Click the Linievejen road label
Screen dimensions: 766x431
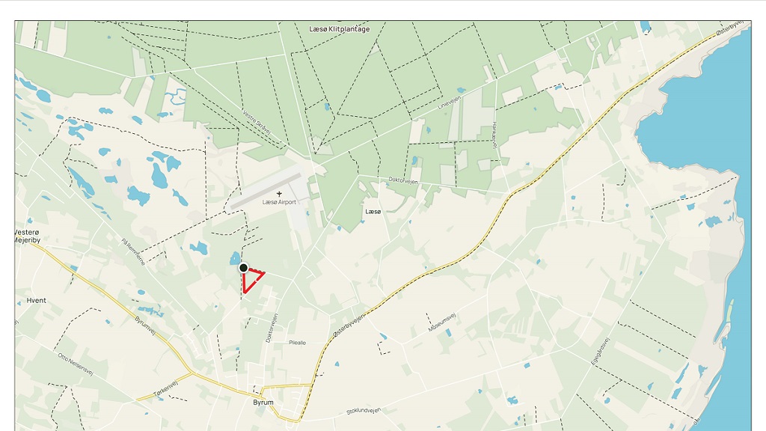click(449, 103)
